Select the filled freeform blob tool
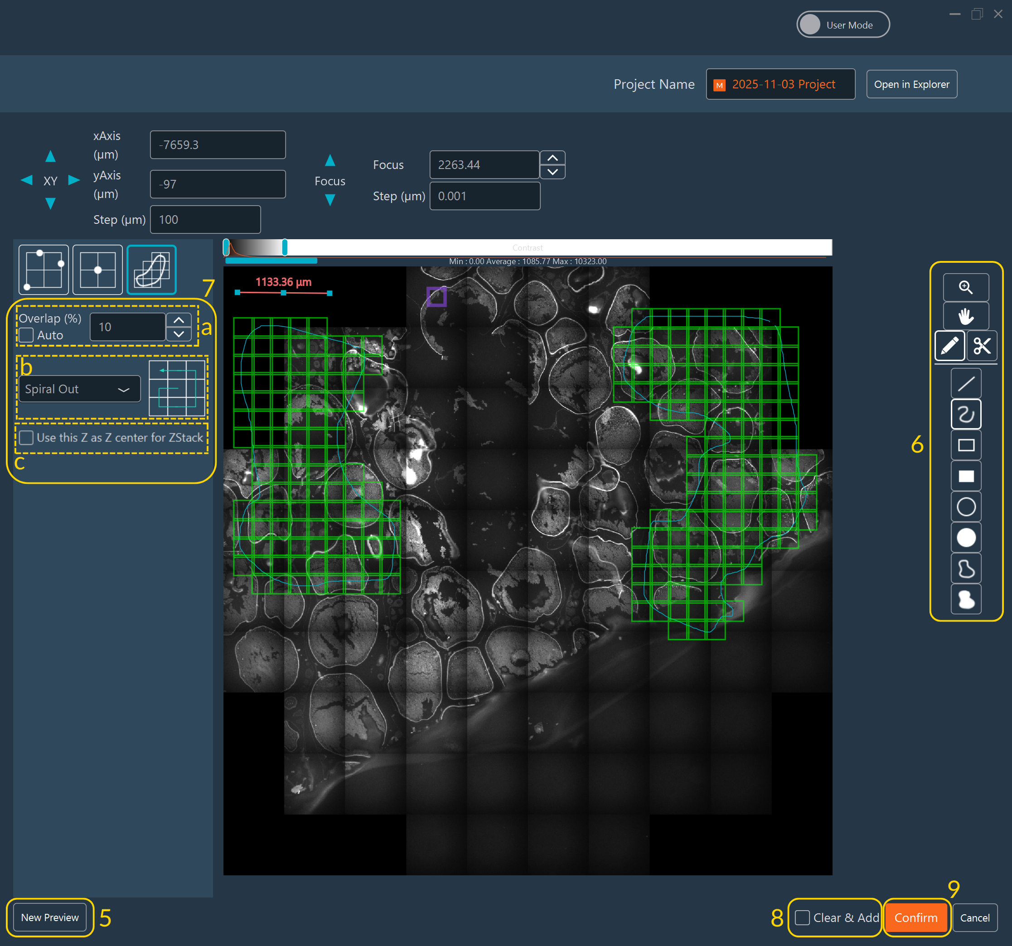 click(966, 599)
